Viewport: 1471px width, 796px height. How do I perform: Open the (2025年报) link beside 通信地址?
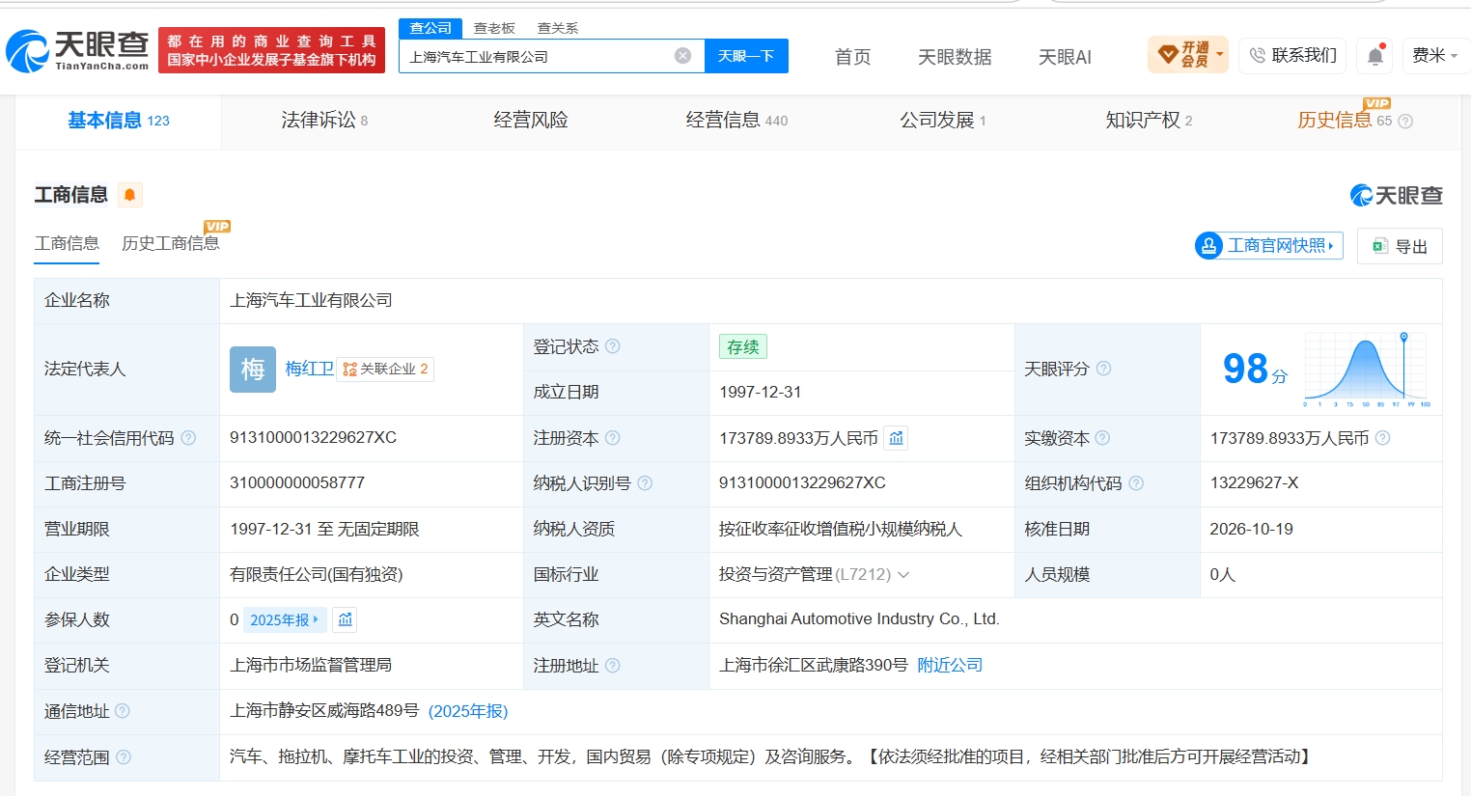(468, 711)
